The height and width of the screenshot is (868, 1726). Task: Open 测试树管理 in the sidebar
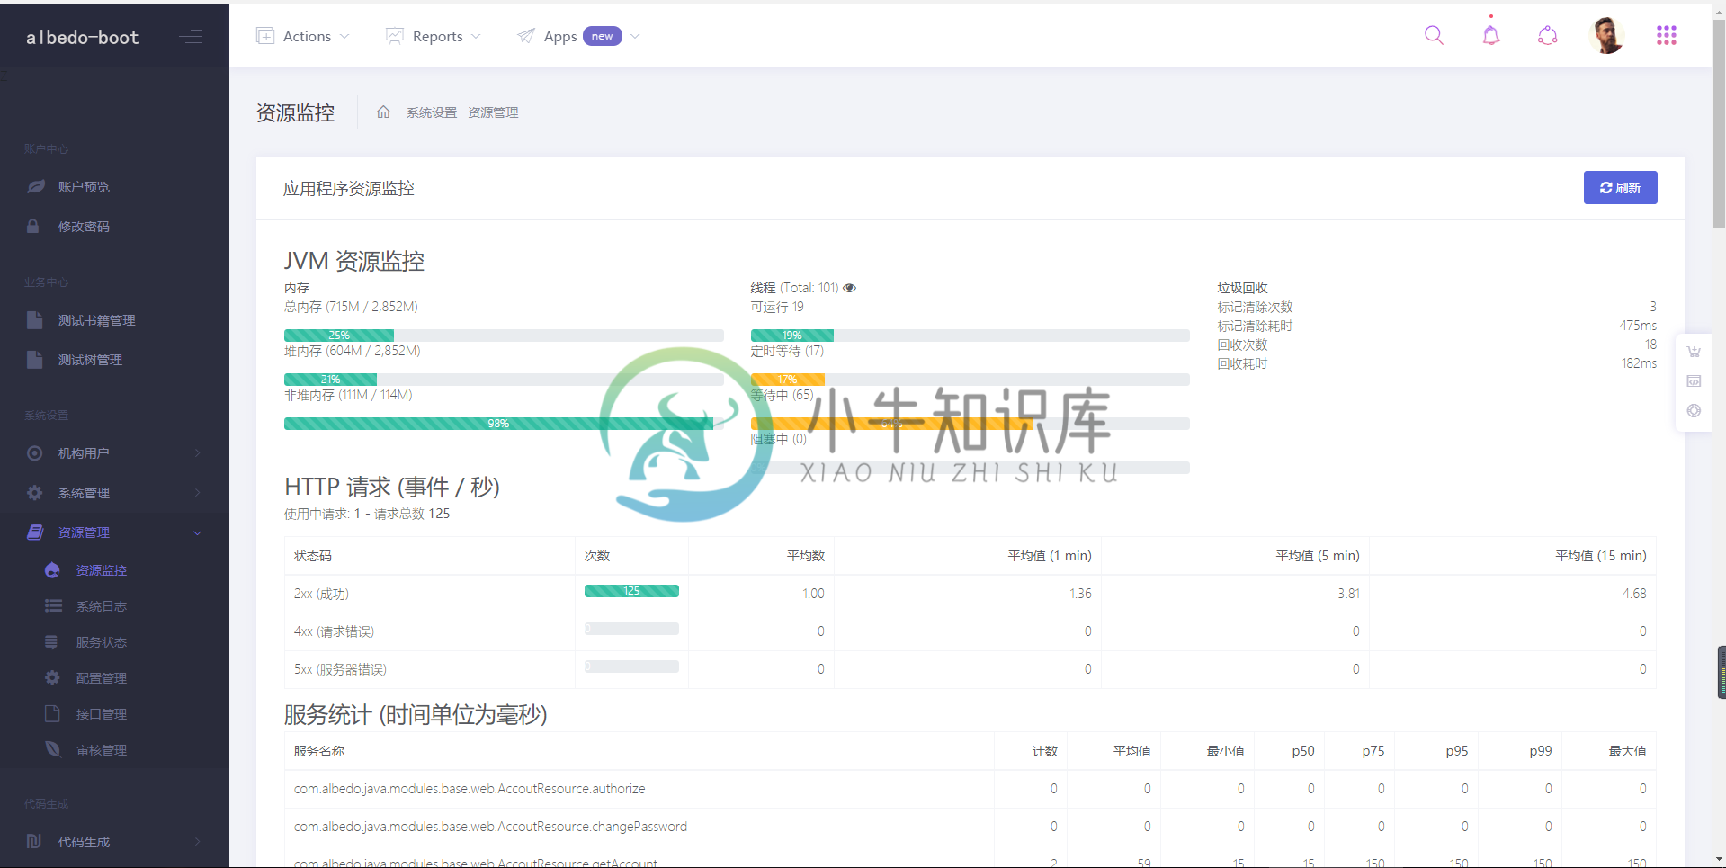tap(114, 360)
